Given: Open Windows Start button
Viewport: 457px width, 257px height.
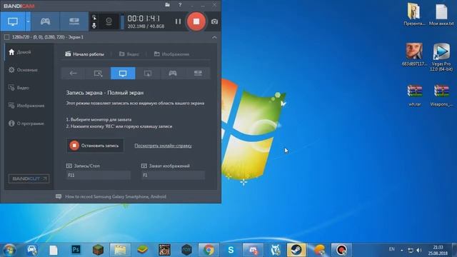Looking at the screenshot, I should coord(9,250).
